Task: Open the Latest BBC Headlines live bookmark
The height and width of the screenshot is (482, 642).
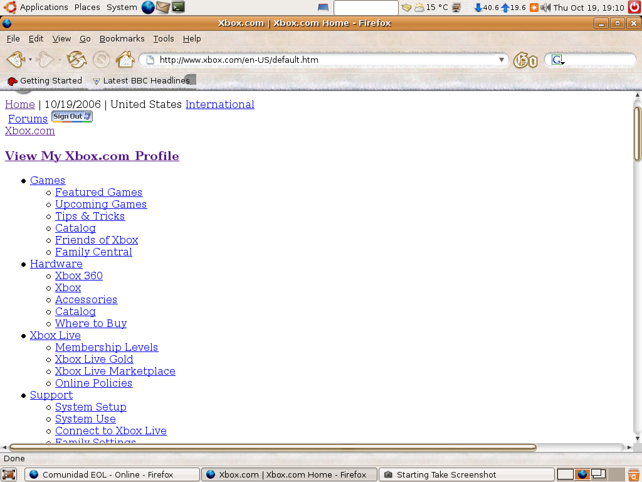Action: point(142,81)
